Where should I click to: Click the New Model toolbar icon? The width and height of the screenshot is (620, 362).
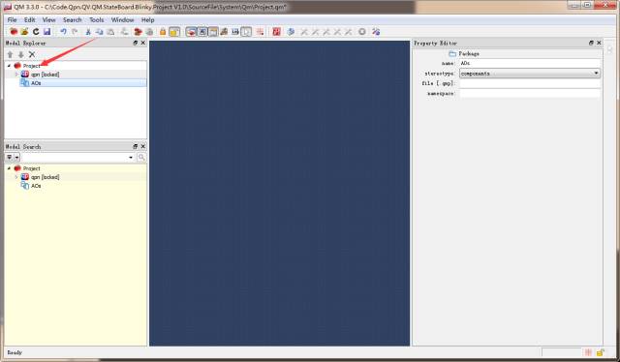click(x=14, y=32)
